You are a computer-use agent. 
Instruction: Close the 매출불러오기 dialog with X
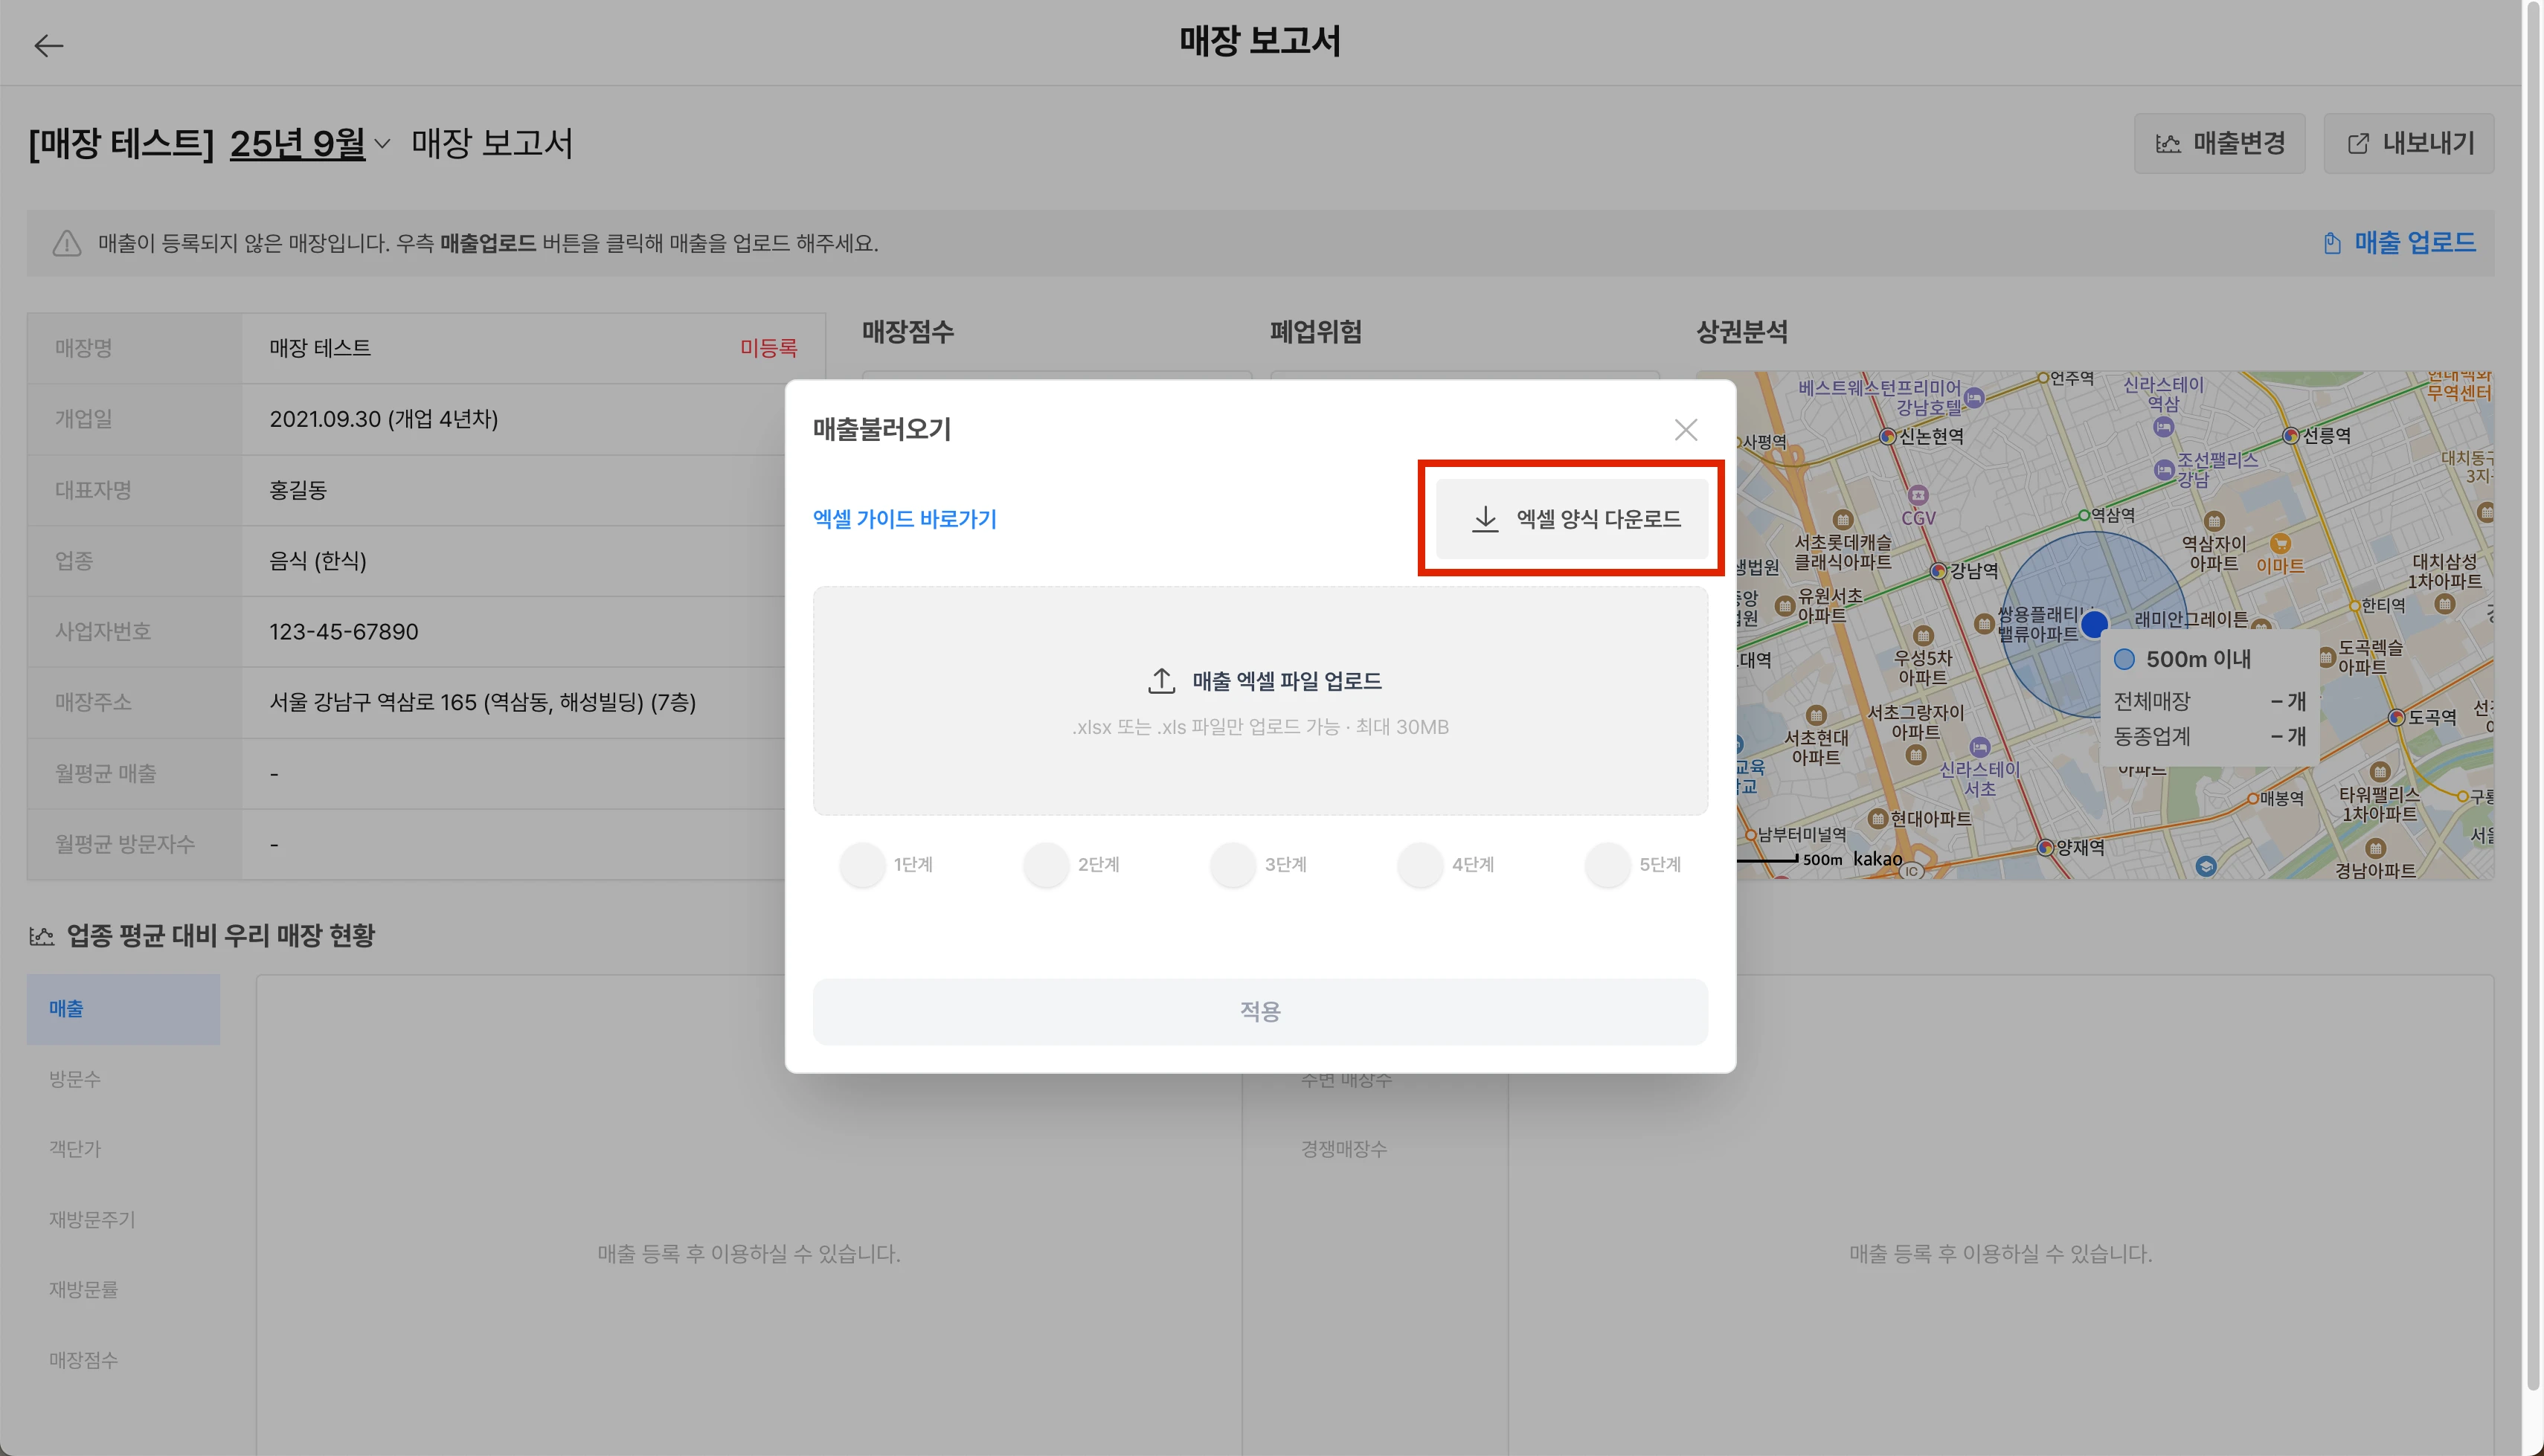1685,430
